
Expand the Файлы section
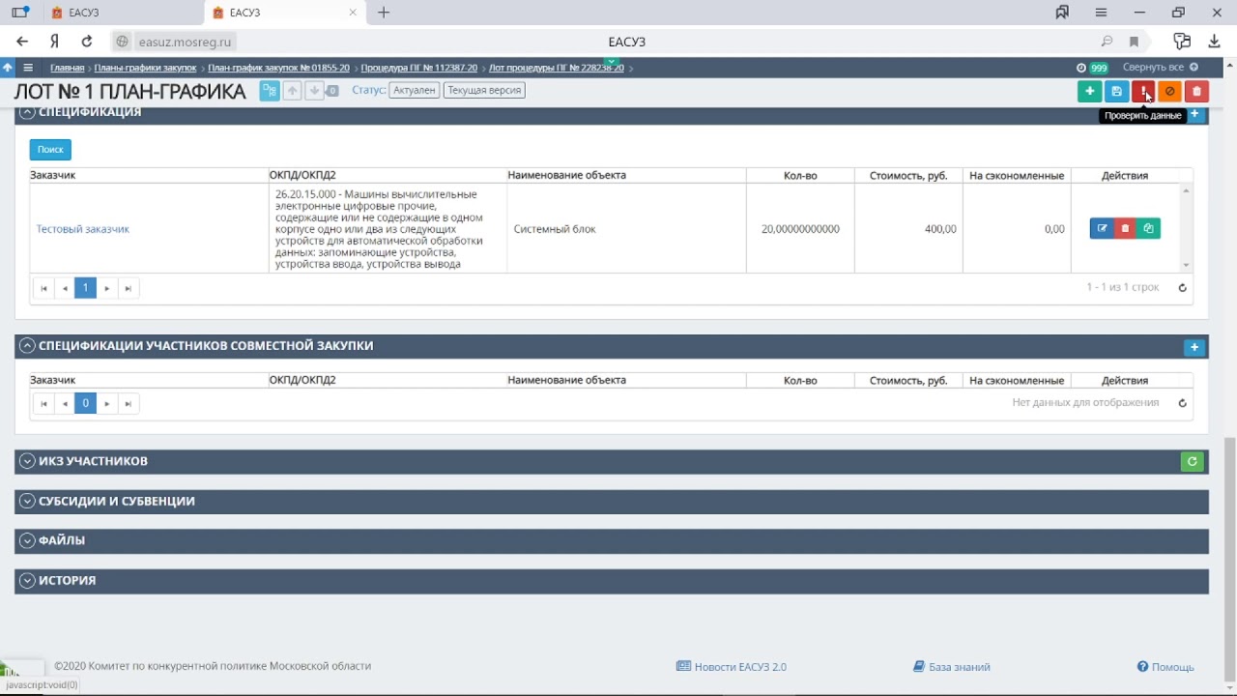pyautogui.click(x=27, y=540)
